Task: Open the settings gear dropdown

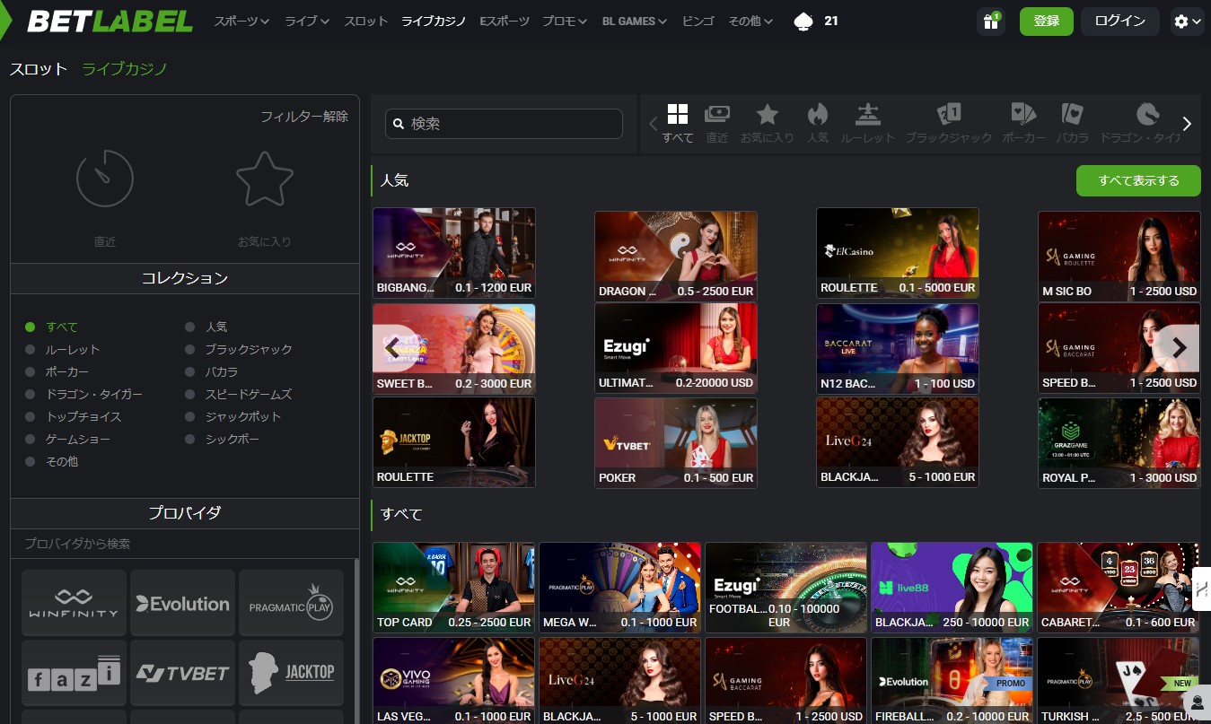Action: pos(1187,22)
